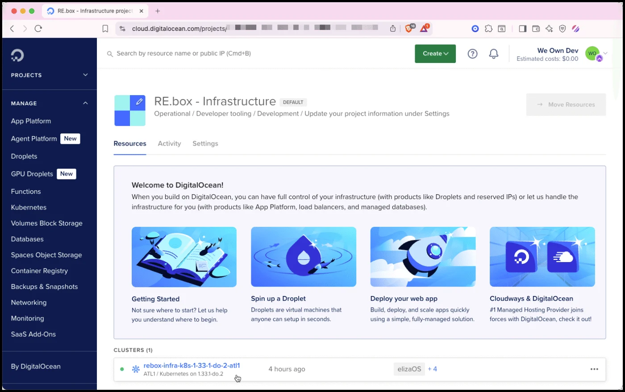Image resolution: width=625 pixels, height=392 pixels.
Task: Open the notifications bell
Action: pos(493,54)
